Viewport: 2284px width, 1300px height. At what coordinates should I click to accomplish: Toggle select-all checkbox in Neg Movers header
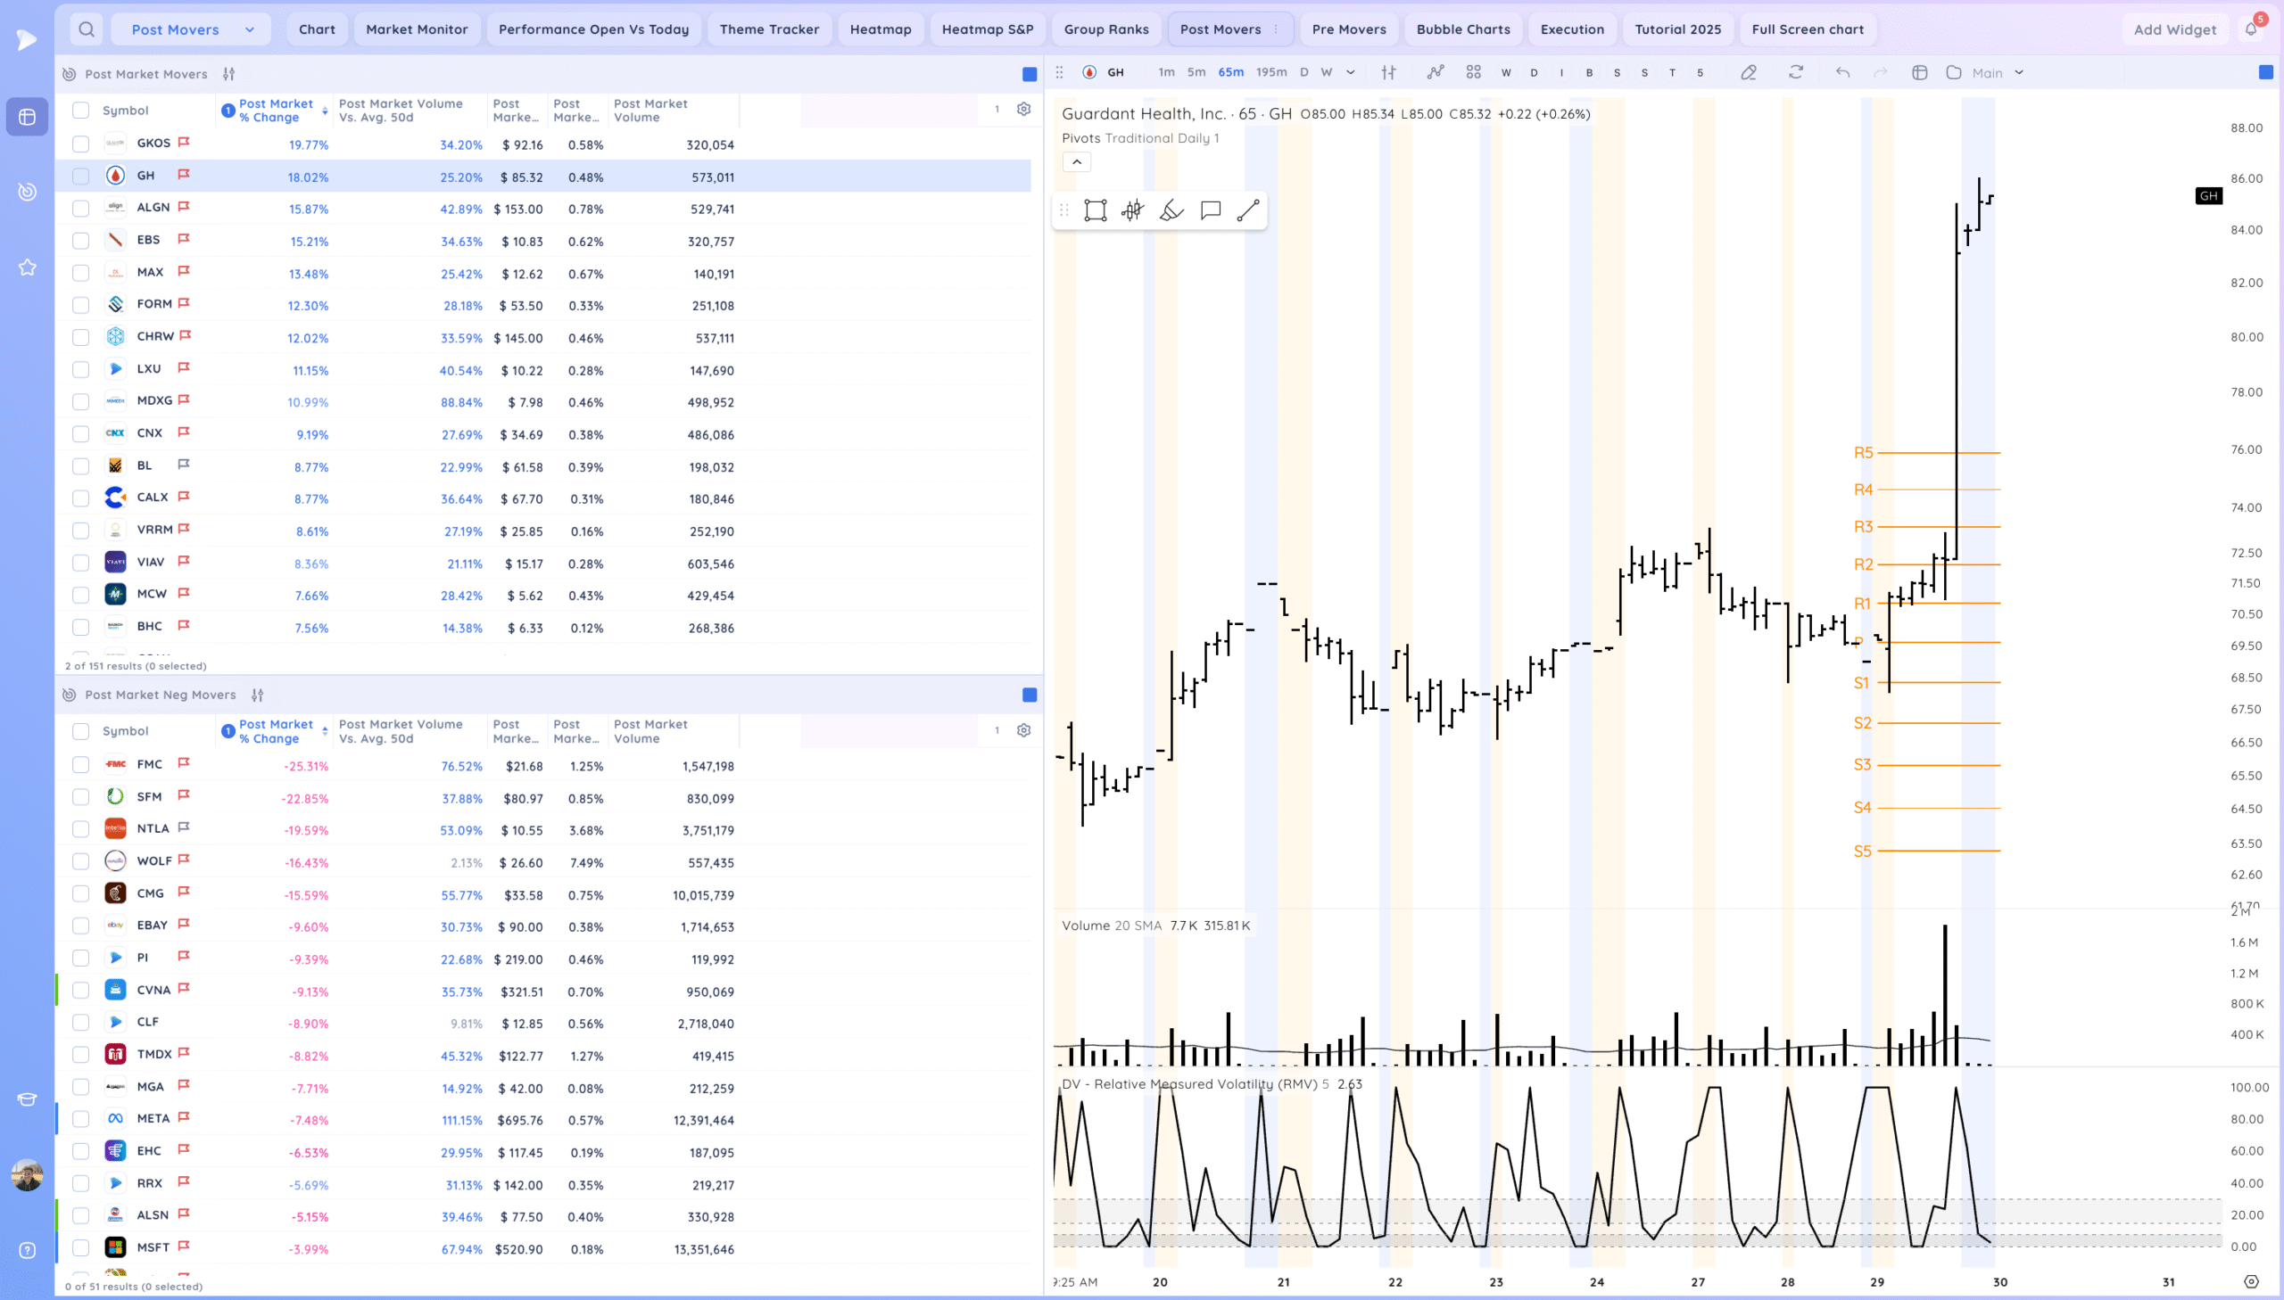tap(81, 731)
